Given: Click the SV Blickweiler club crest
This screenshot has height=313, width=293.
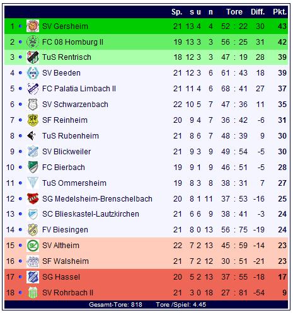Looking at the screenshot, I should click(33, 151).
